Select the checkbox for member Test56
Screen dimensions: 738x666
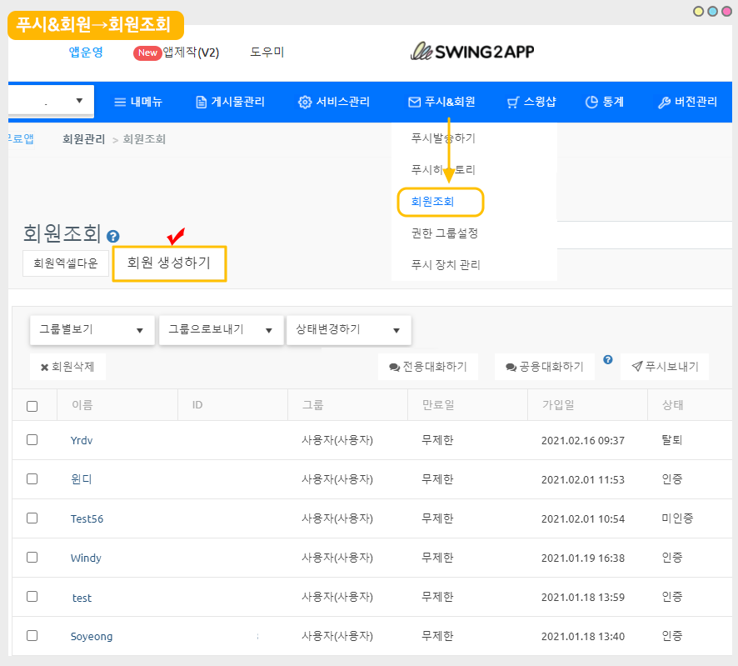pos(32,518)
